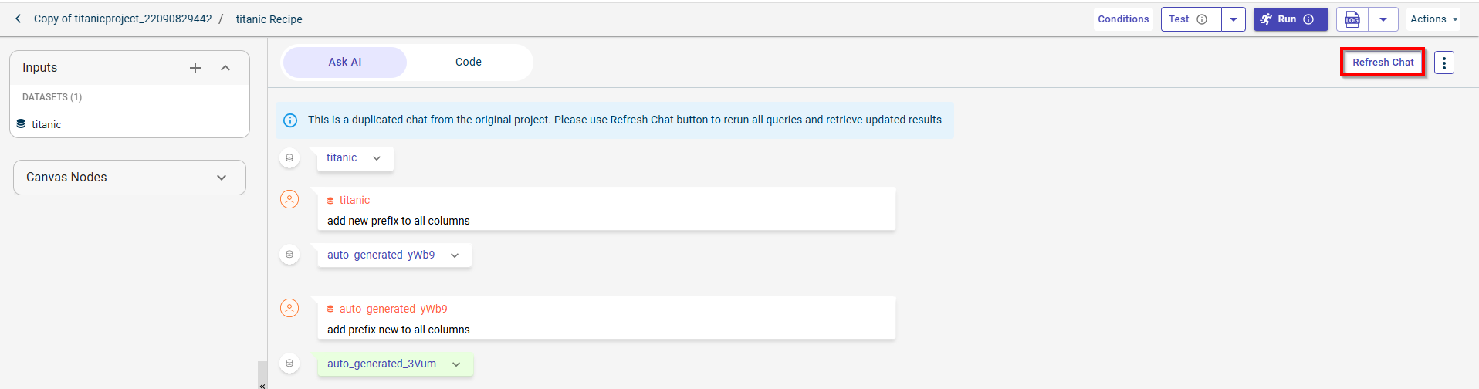Collapse sidebar with double-chevron icon
The height and width of the screenshot is (389, 1479).
pos(262,384)
